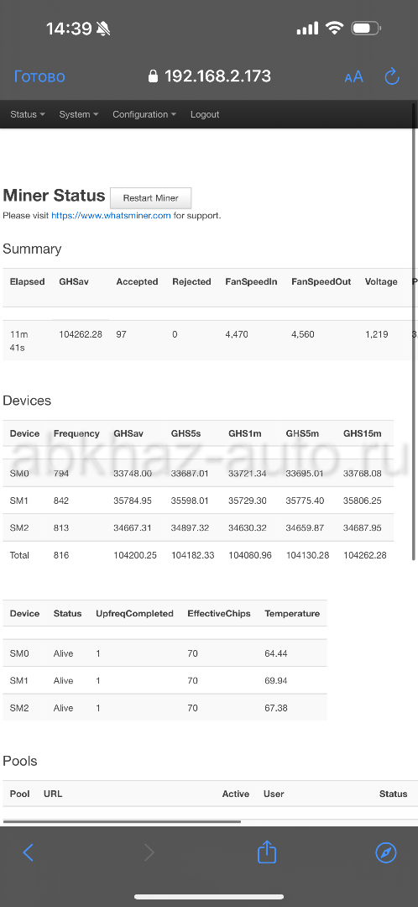Open the AA text size menu
418x907 pixels.
click(354, 77)
